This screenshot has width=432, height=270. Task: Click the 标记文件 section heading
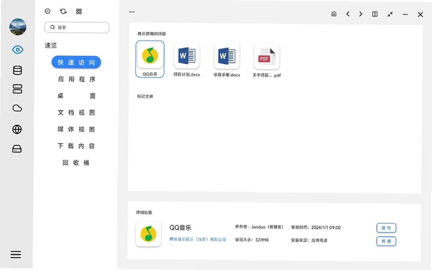click(x=145, y=96)
